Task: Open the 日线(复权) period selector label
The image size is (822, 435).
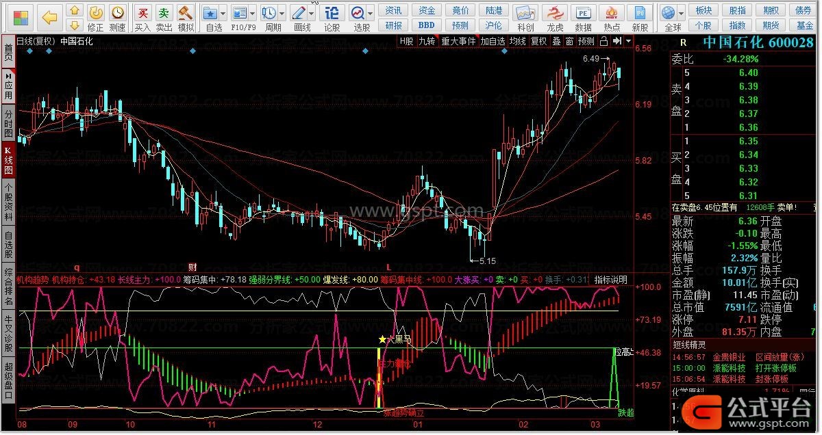Action: tap(35, 41)
